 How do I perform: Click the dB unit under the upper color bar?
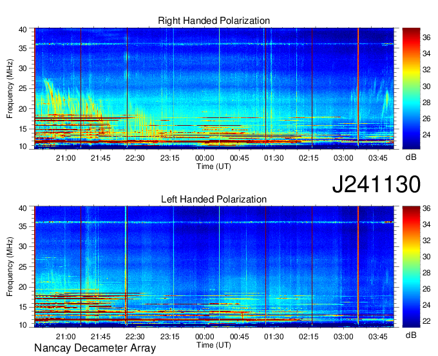411,157
